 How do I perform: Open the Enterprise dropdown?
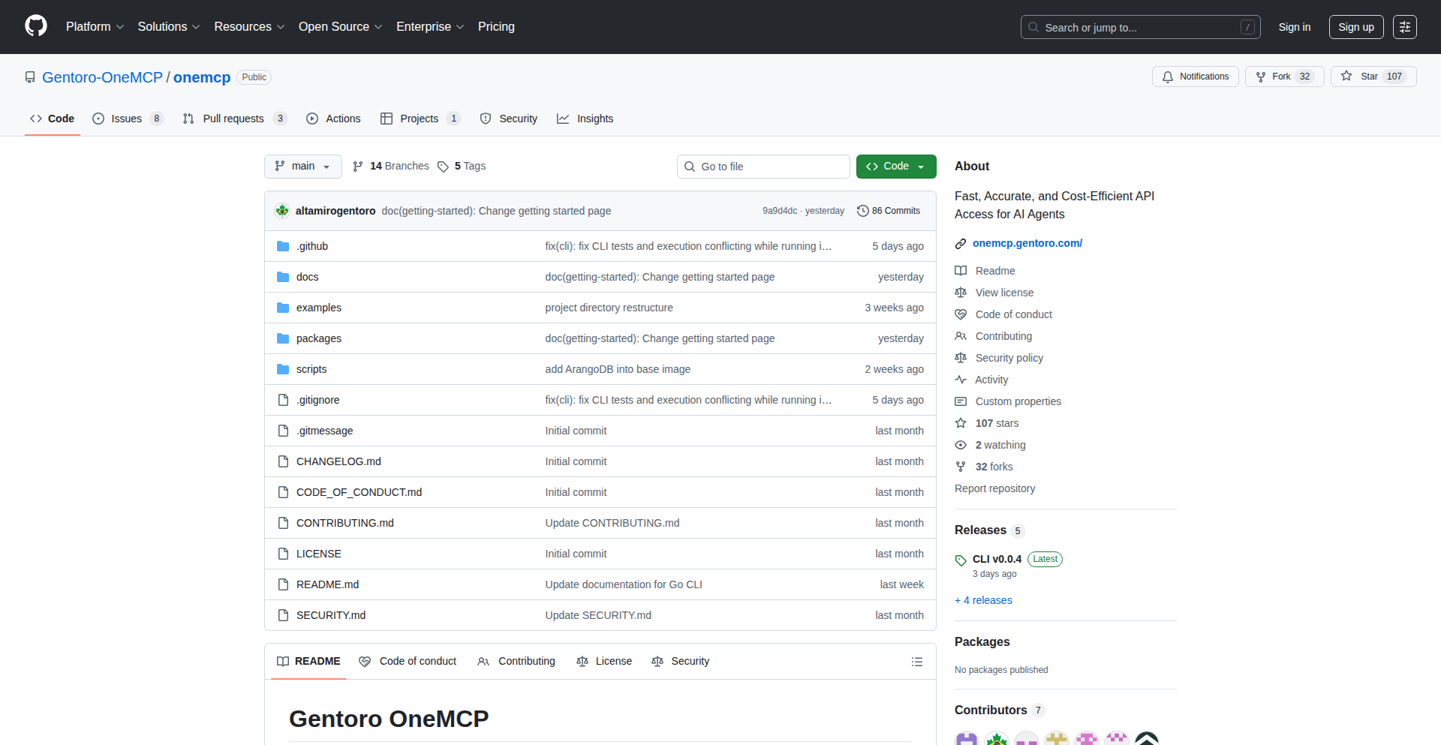[430, 27]
